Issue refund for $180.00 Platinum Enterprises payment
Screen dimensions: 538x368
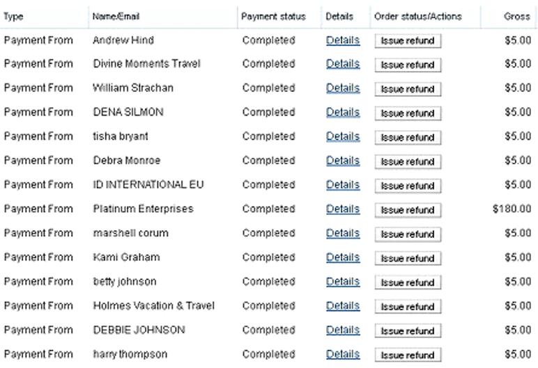pyautogui.click(x=408, y=210)
